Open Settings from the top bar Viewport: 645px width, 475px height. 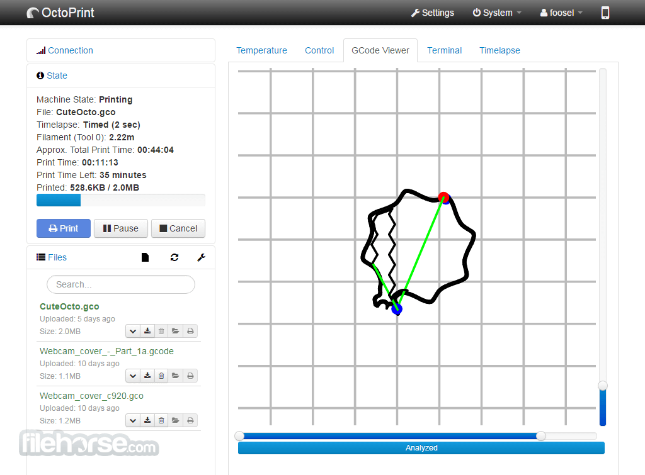pyautogui.click(x=432, y=13)
